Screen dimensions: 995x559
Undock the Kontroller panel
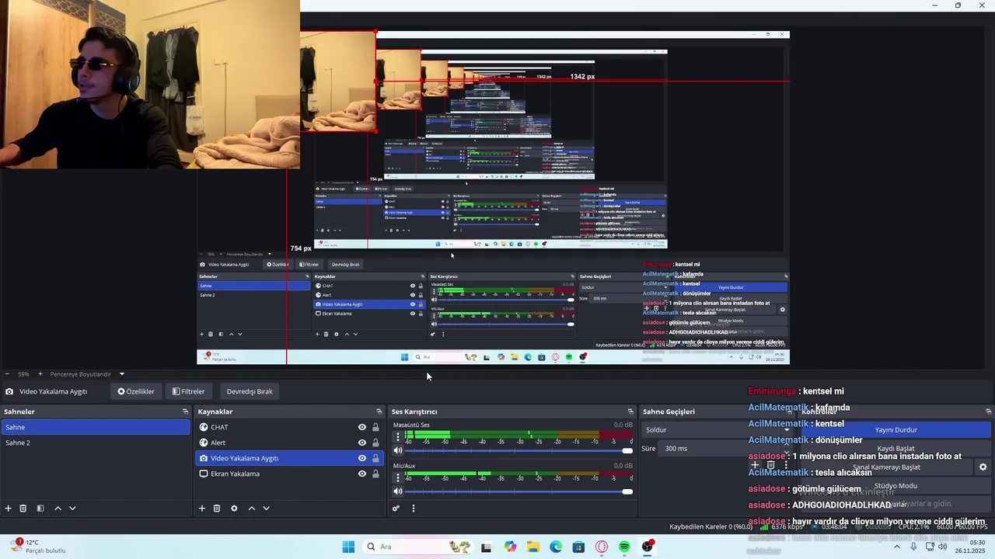tap(989, 411)
